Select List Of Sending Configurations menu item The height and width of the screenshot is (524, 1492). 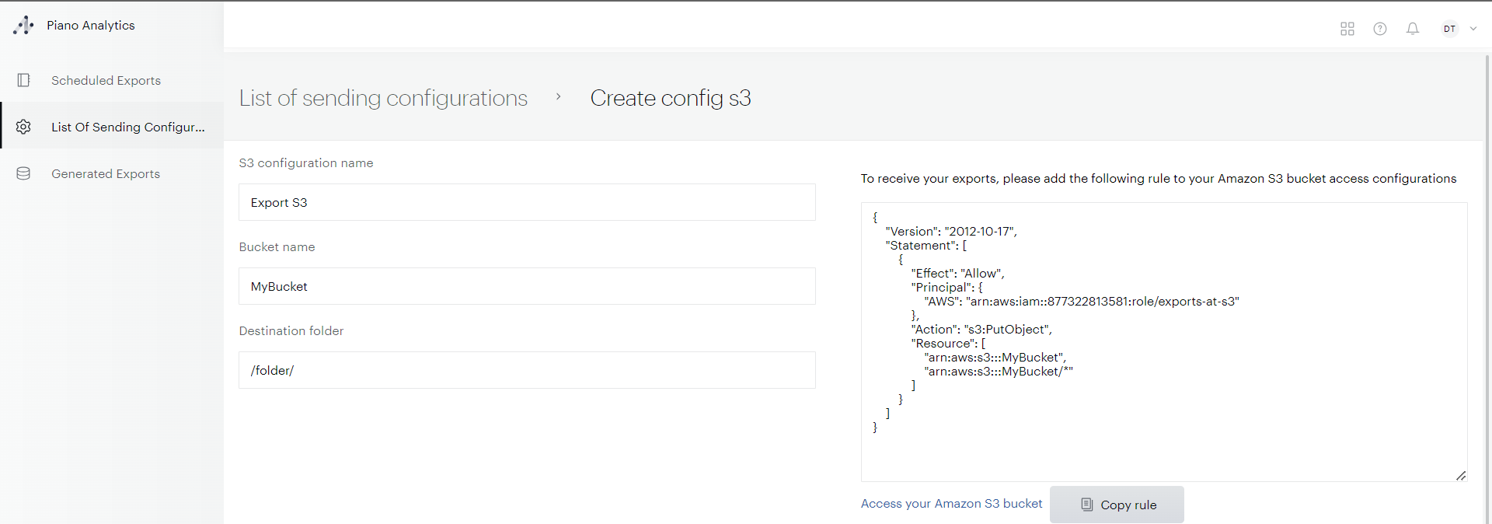pyautogui.click(x=128, y=127)
